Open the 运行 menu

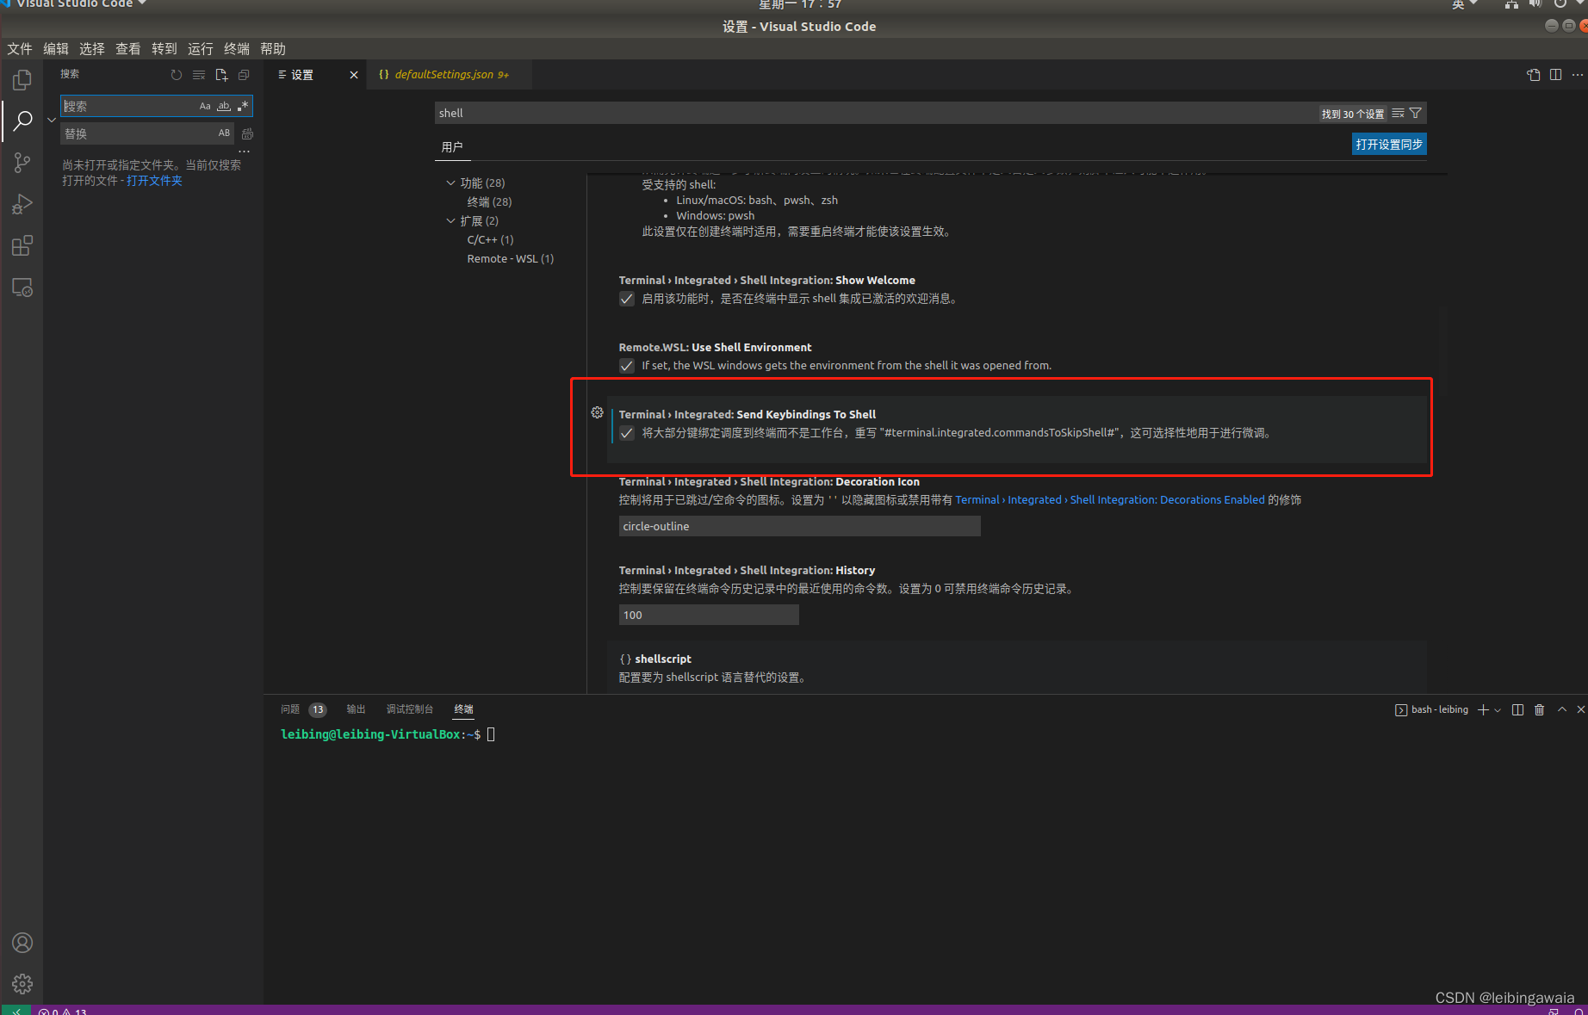[x=201, y=49]
